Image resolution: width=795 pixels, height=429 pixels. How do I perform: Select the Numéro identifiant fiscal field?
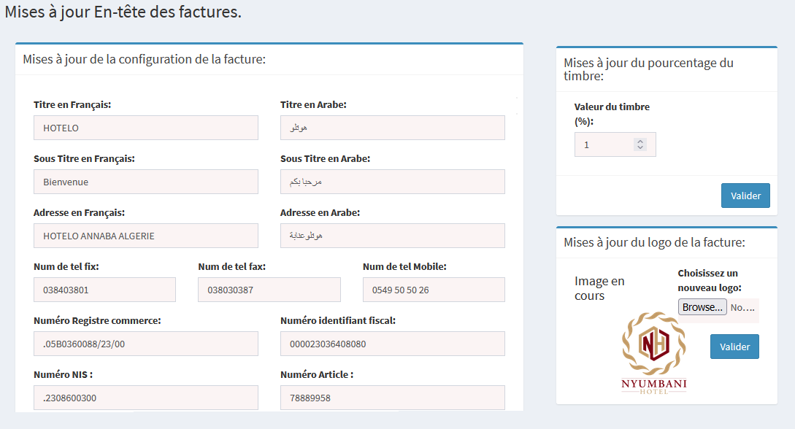392,344
